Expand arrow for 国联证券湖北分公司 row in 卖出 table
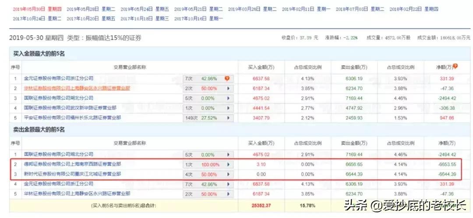Viewport: 473px width, 218px height. click(228, 155)
